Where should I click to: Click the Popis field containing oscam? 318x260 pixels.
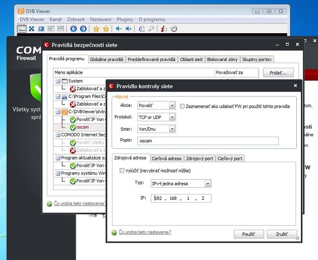pyautogui.click(x=208, y=141)
